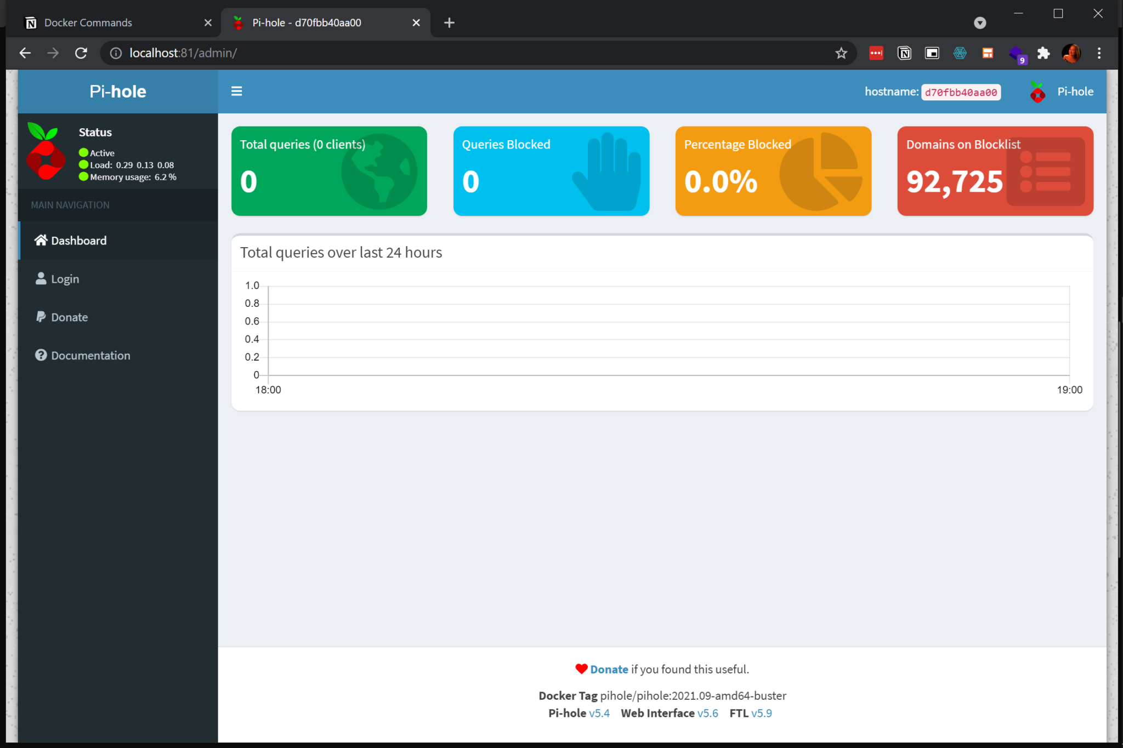Select the Pi-hole d70fbb40aa00 tab
Image resolution: width=1123 pixels, height=748 pixels.
pos(305,22)
